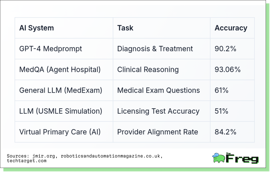This screenshot has height=172, width=270.
Task: Click the 90.2% accuracy value
Action: tap(225, 49)
